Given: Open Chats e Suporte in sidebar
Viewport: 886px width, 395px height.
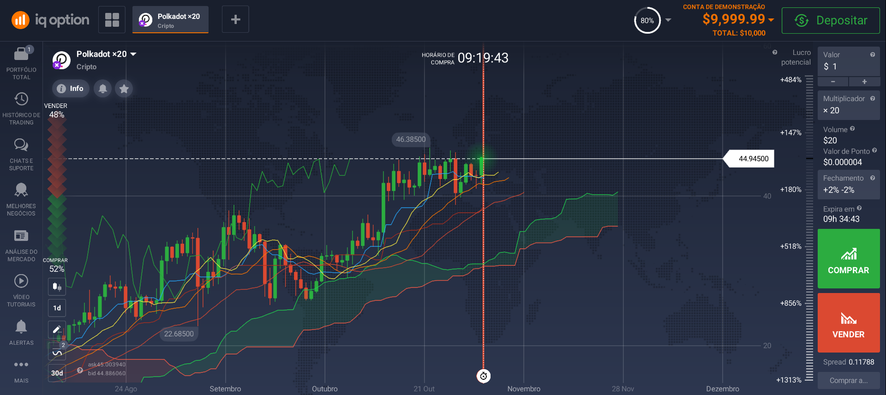Looking at the screenshot, I should pyautogui.click(x=21, y=155).
